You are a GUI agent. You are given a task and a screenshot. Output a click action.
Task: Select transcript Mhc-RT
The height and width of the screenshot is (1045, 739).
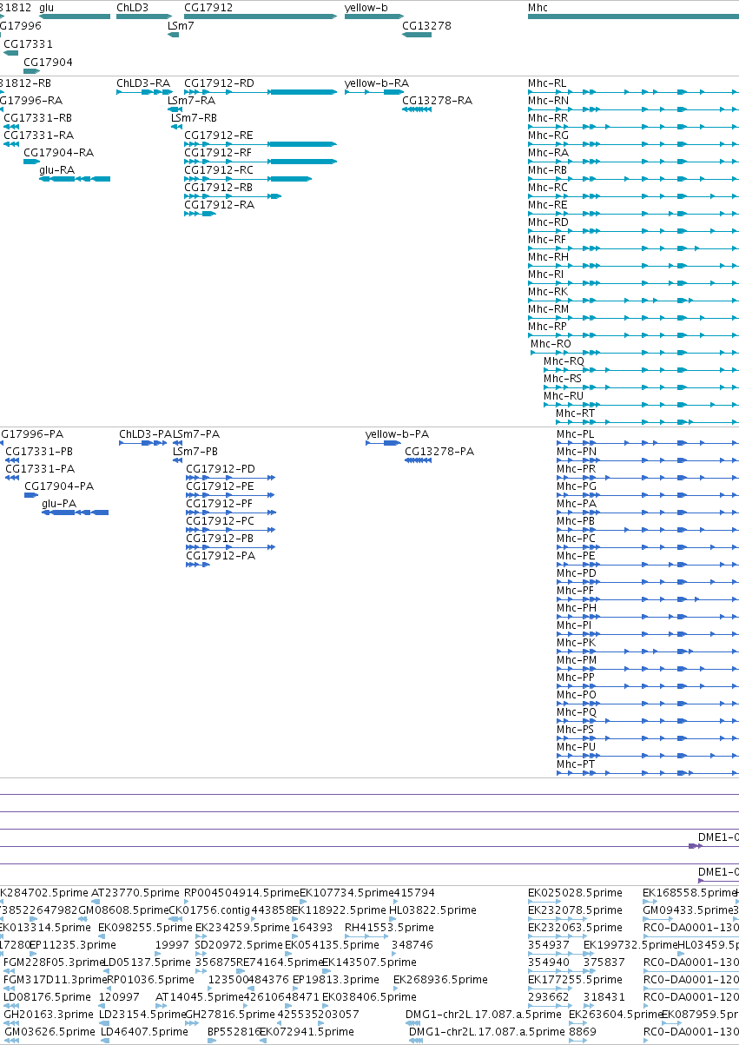[x=576, y=413]
